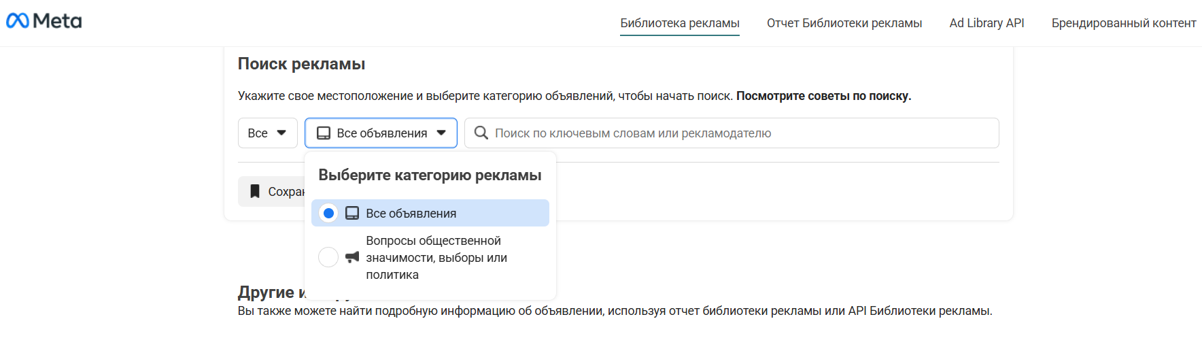
Task: Click the bookmark icon on the saved button
Action: [255, 192]
